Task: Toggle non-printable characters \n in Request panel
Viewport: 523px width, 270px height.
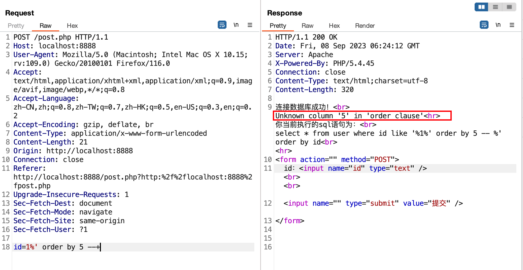Action: (x=236, y=25)
